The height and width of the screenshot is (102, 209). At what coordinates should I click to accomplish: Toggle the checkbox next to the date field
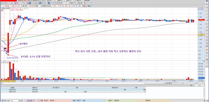pyautogui.click(x=83, y=3)
